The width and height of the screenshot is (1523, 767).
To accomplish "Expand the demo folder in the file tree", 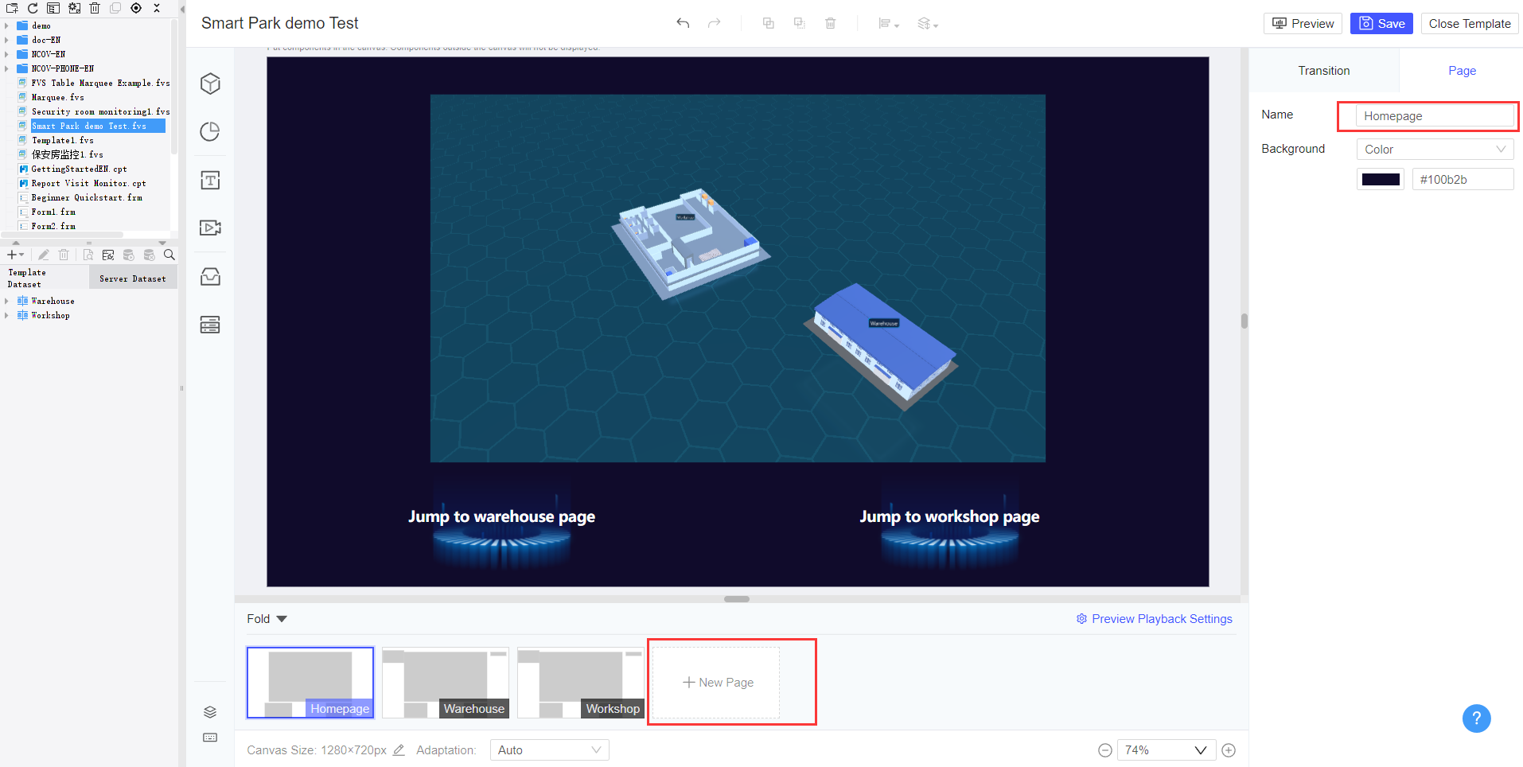I will pos(7,25).
